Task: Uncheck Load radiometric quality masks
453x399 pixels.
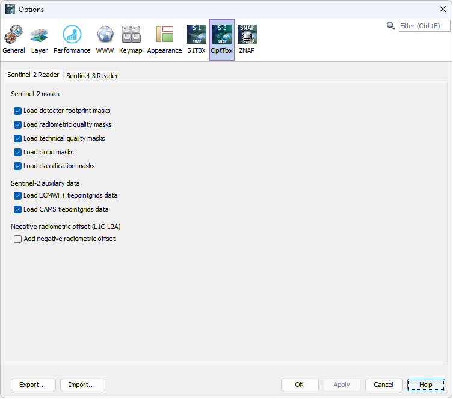Action: [x=17, y=124]
